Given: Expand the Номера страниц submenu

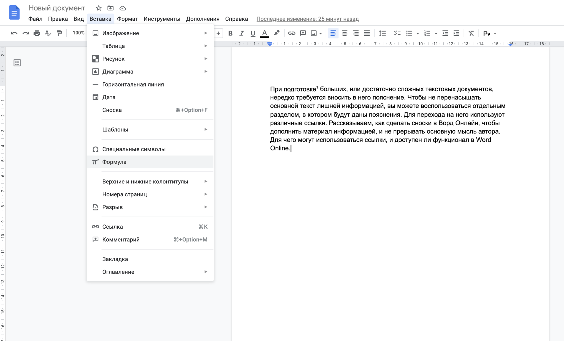Looking at the screenshot, I should (150, 194).
